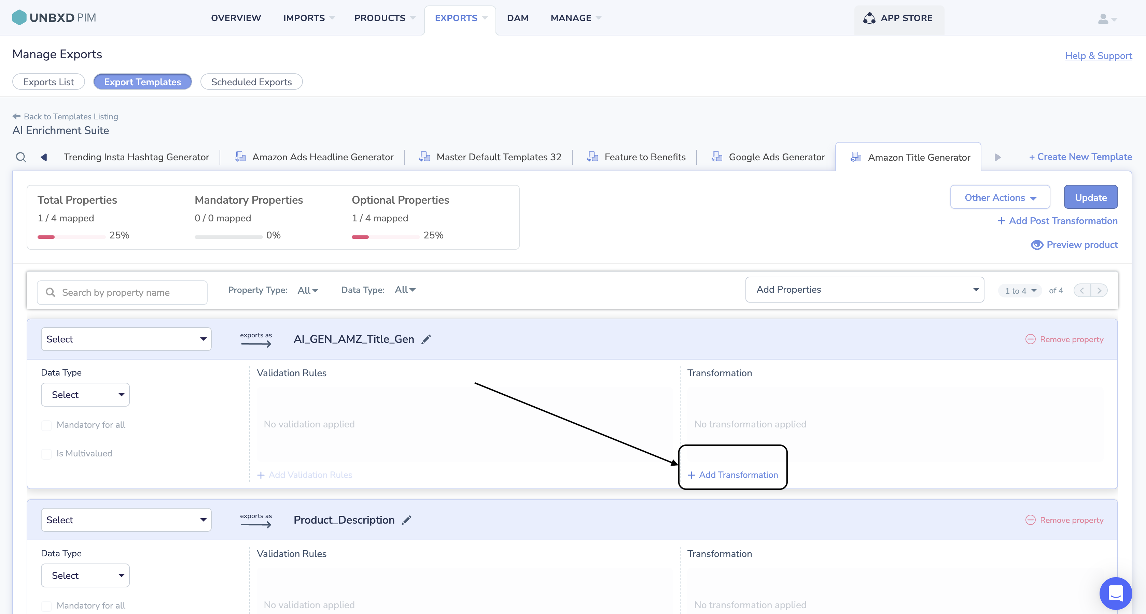Click the Optional Properties 25% progress bar
Screen dimensions: 1146x614
pos(385,237)
